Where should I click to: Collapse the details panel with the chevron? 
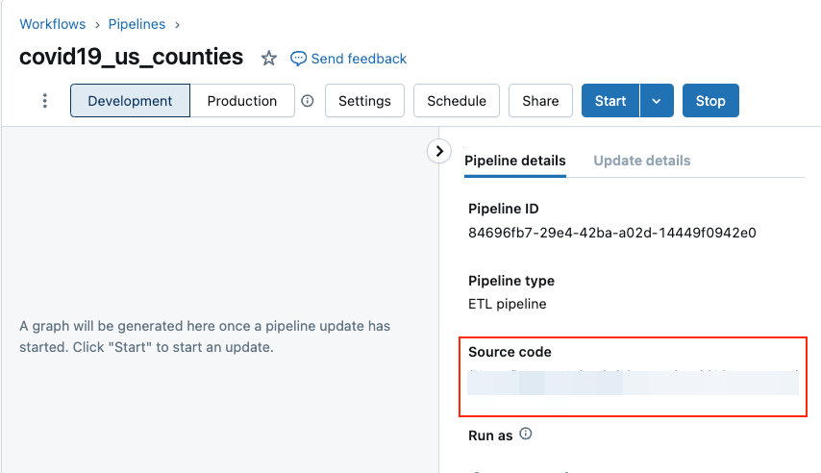pyautogui.click(x=439, y=151)
